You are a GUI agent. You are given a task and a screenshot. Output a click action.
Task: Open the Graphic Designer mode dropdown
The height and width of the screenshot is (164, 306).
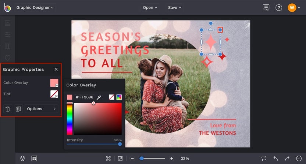coord(35,8)
